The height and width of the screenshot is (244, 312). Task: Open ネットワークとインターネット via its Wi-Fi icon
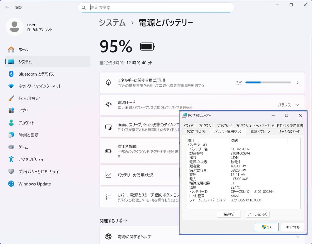pyautogui.click(x=11, y=86)
